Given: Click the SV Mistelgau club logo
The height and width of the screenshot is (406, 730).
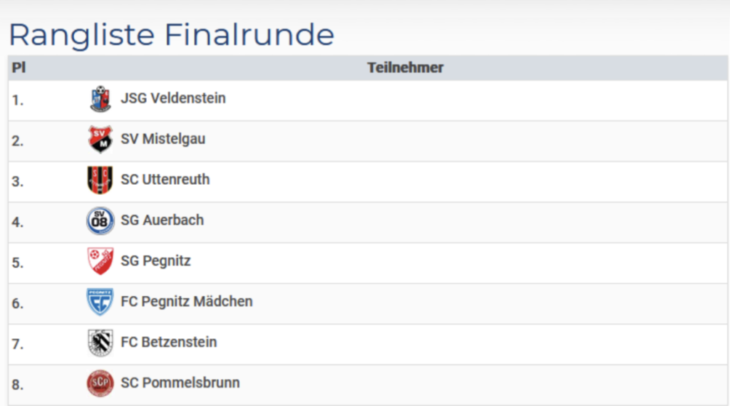Looking at the screenshot, I should pyautogui.click(x=101, y=139).
